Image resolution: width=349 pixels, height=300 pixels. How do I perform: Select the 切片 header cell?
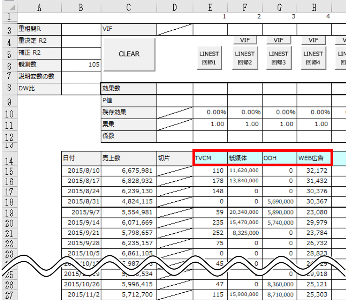click(175, 158)
